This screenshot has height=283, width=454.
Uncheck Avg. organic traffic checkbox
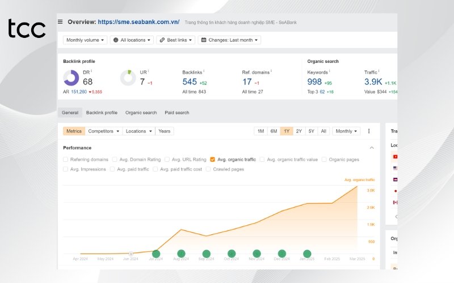212,160
